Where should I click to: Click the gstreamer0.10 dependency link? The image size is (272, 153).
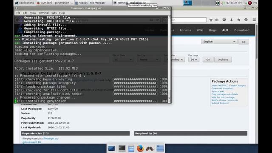coord(31,142)
